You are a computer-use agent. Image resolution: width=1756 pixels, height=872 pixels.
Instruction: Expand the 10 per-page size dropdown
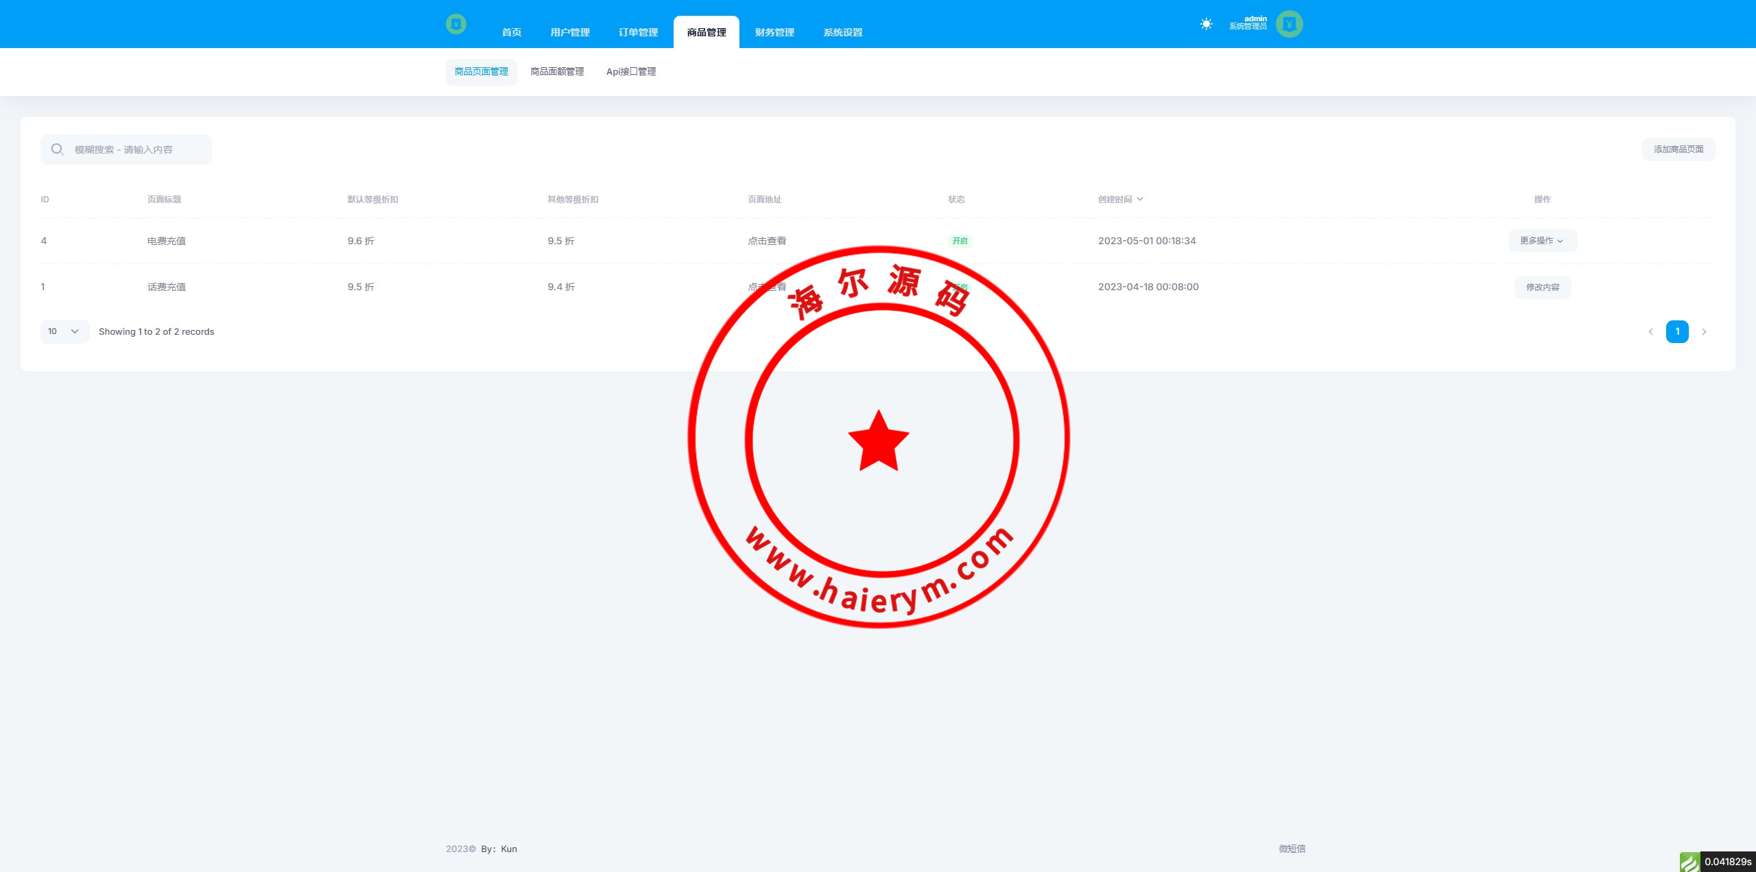[x=64, y=331]
